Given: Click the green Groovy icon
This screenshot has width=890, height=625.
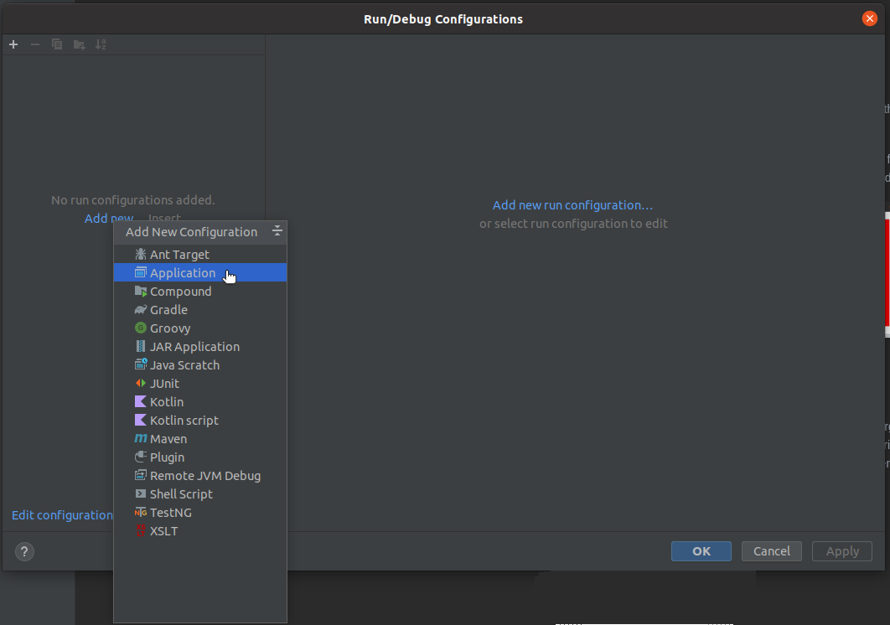Looking at the screenshot, I should [x=140, y=328].
